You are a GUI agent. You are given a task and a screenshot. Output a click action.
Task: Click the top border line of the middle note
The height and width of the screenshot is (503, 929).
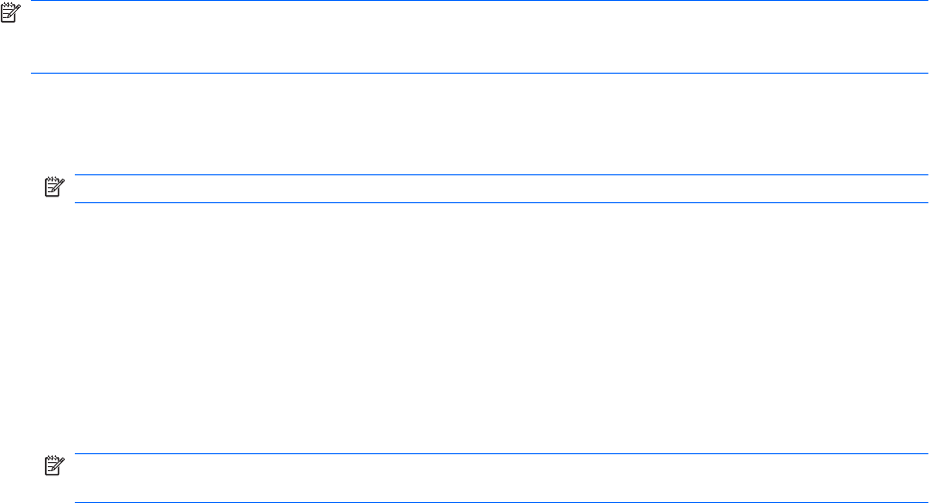coord(499,175)
